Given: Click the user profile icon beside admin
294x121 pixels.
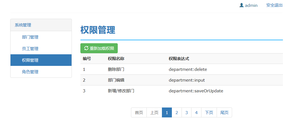Looking at the screenshot, I should pos(242,5).
